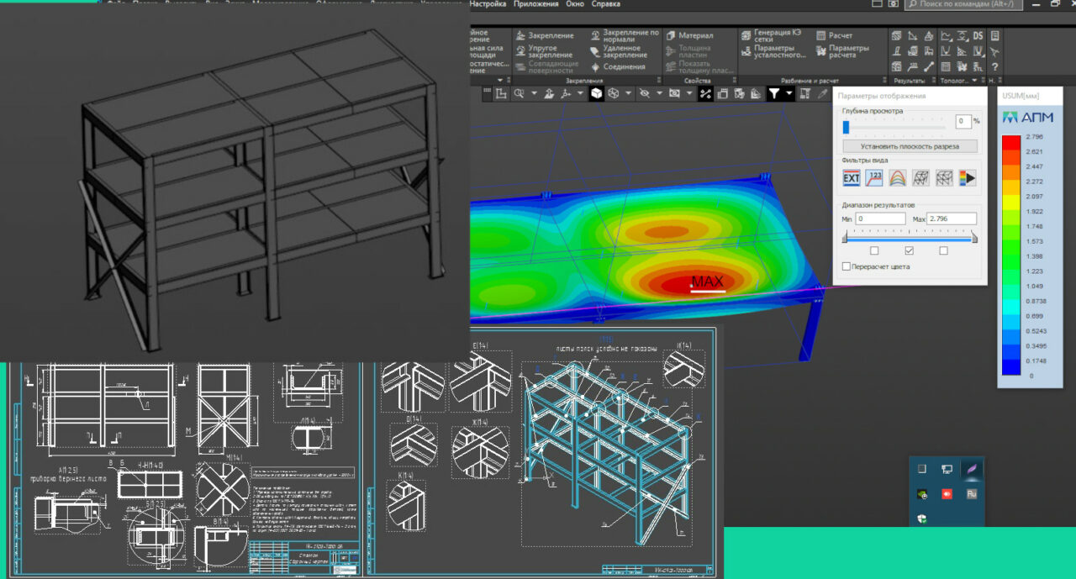Click the MAX label on the stress plot
1076x579 pixels.
pyautogui.click(x=707, y=282)
